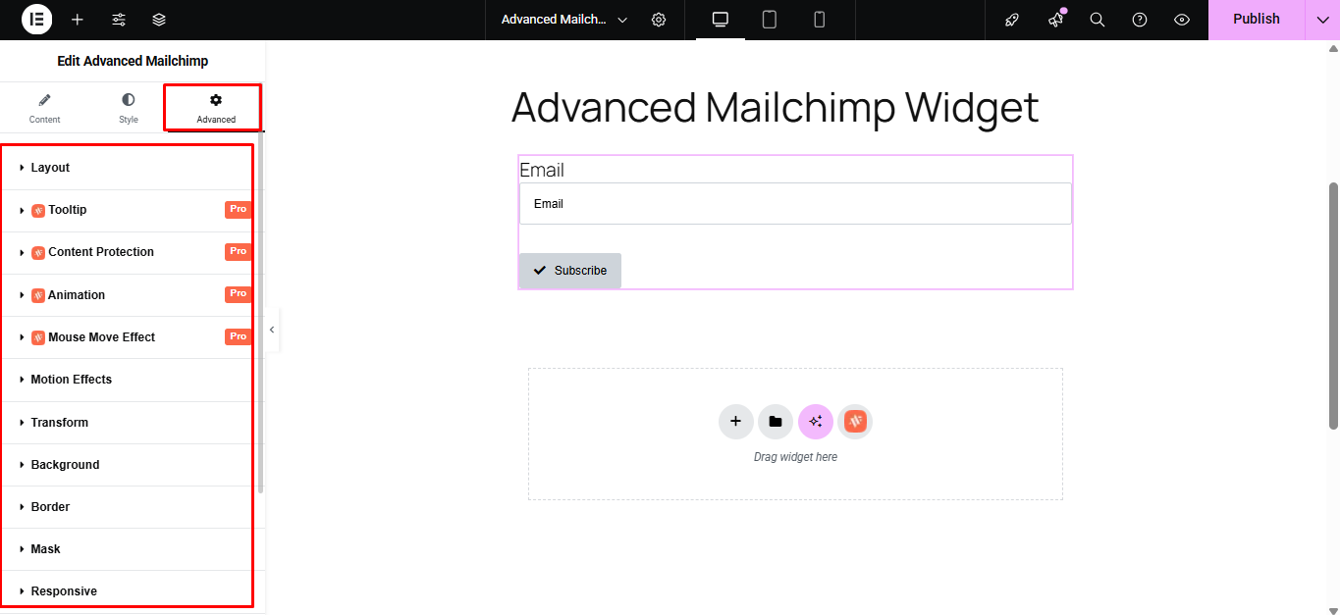Screen dimensions: 1340x615
Task: Switch to the Style tab
Action: tap(129, 108)
